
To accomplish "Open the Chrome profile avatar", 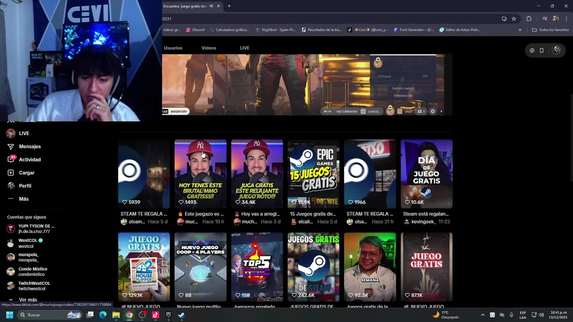I will click(x=556, y=19).
